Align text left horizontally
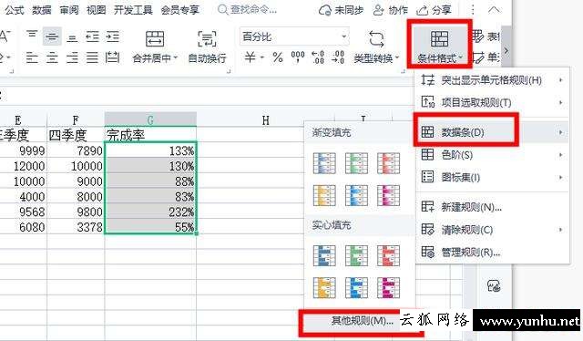 [x=32, y=57]
